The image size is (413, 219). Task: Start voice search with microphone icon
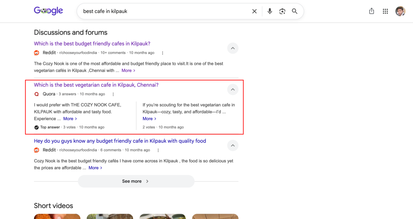click(x=270, y=11)
